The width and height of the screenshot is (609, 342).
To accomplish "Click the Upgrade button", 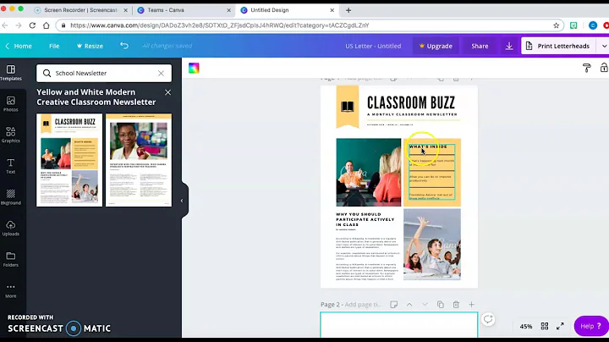I will (x=436, y=46).
